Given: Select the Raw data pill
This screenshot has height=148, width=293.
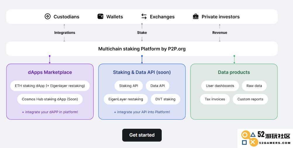Looking at the screenshot, I should click(254, 86).
